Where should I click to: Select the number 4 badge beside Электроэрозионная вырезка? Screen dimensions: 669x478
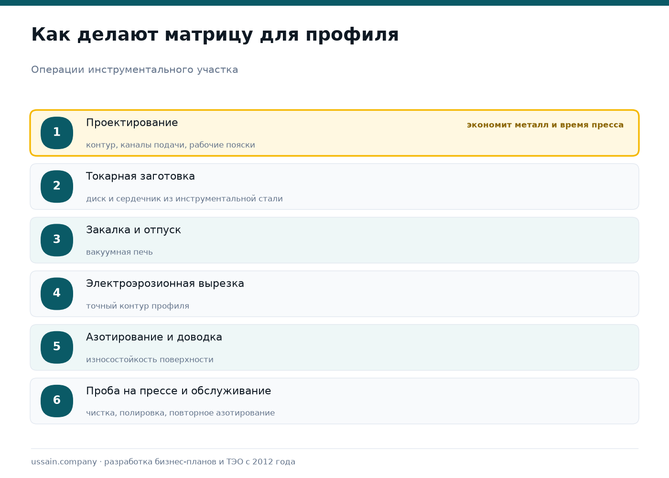pos(57,293)
